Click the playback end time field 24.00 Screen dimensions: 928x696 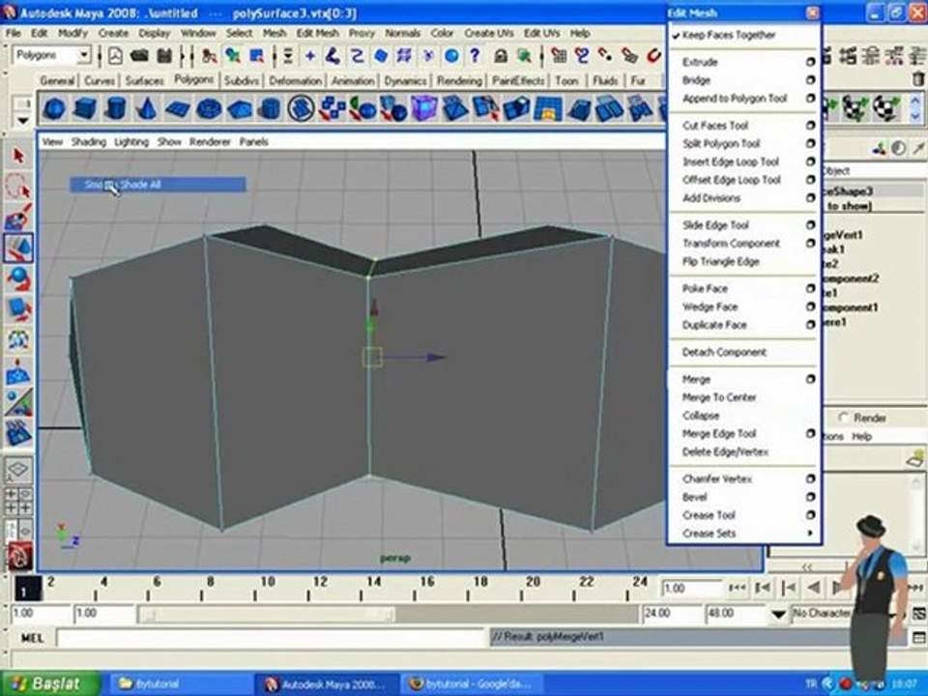(x=671, y=614)
